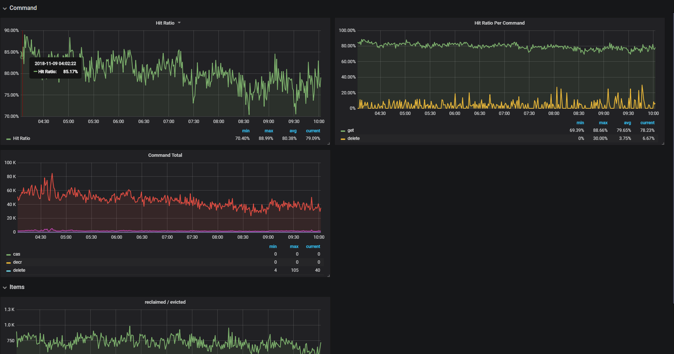The height and width of the screenshot is (354, 674).
Task: Open color picker for cas series
Action: tap(8, 254)
